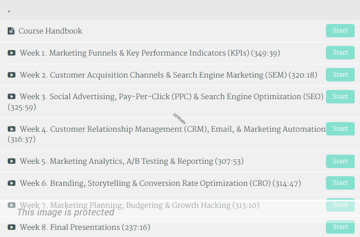Open Week 8 Final Presentations title
This screenshot has height=237, width=360.
(85, 227)
